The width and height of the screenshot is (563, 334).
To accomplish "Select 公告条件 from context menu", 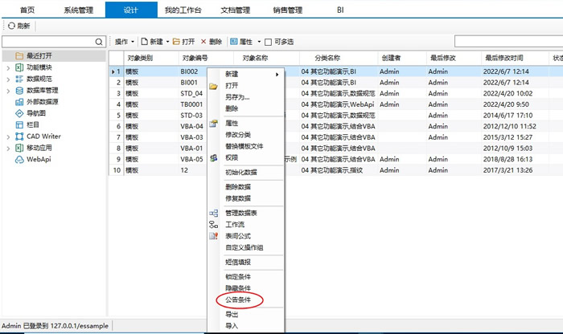I will point(242,299).
